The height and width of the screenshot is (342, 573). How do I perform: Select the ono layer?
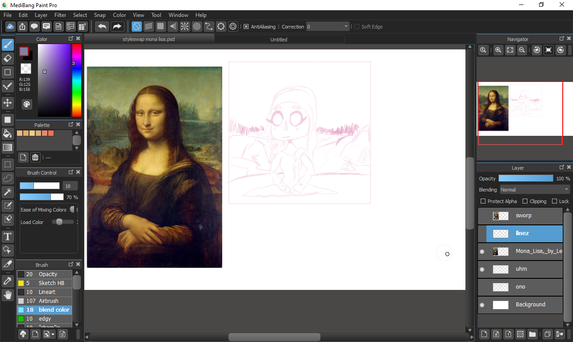[x=520, y=287]
